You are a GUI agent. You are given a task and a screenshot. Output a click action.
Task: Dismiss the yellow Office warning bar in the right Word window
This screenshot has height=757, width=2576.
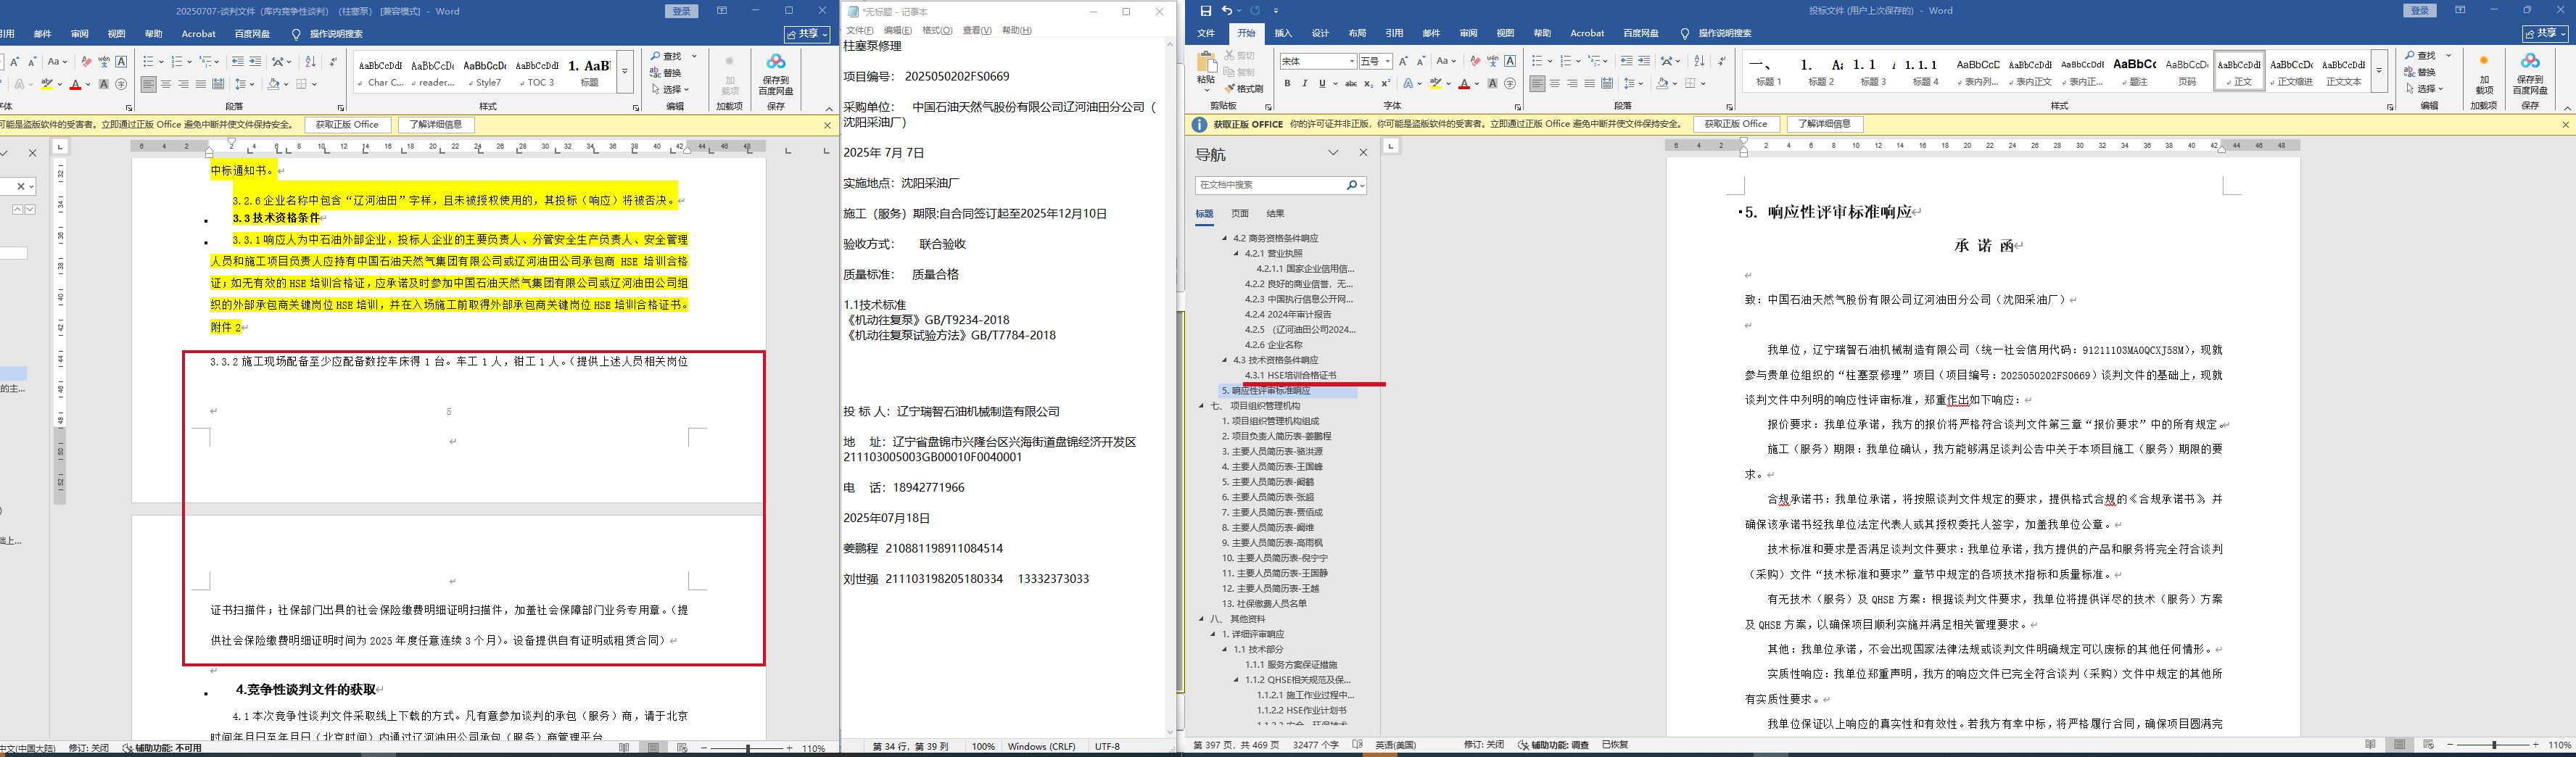point(2565,124)
